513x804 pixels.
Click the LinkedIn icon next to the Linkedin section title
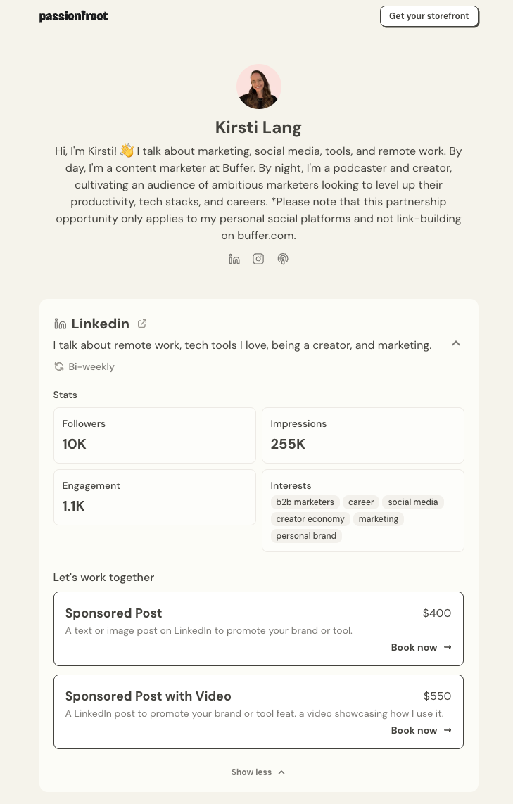(61, 324)
